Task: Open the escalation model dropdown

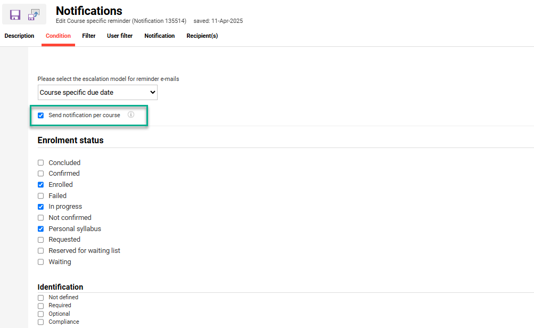Action: [x=97, y=92]
